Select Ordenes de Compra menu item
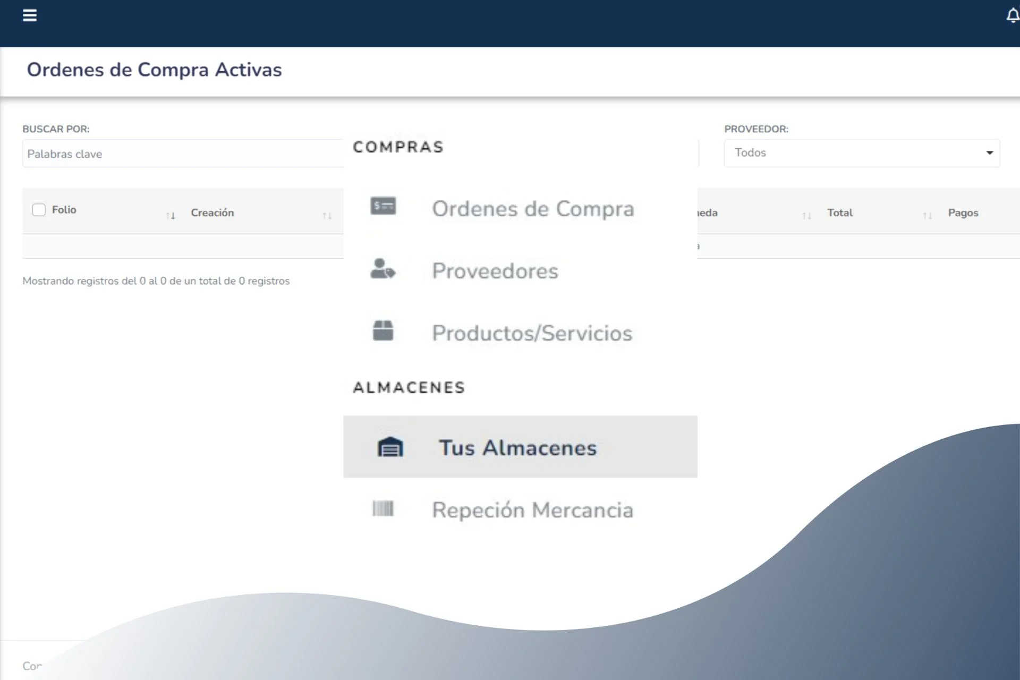Viewport: 1020px width, 680px height. tap(533, 209)
